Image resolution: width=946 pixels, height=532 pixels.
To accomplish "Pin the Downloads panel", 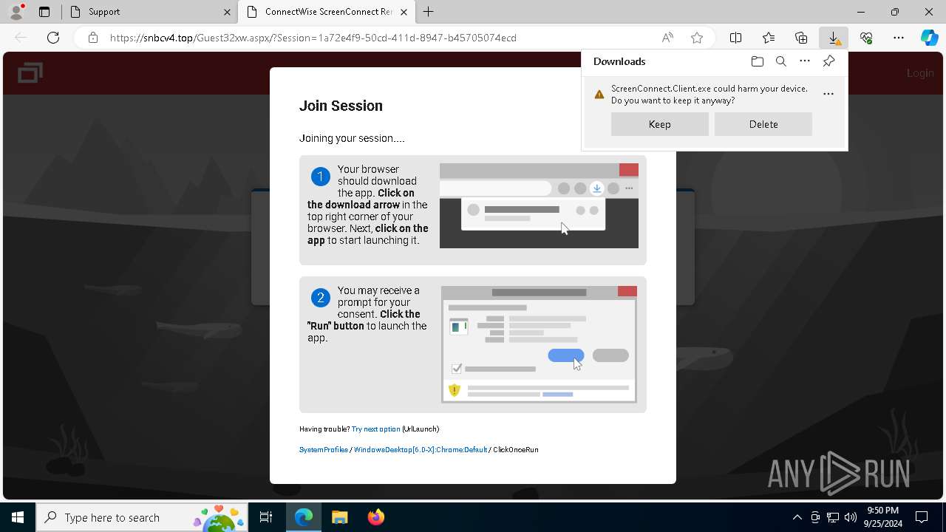I will tap(828, 61).
